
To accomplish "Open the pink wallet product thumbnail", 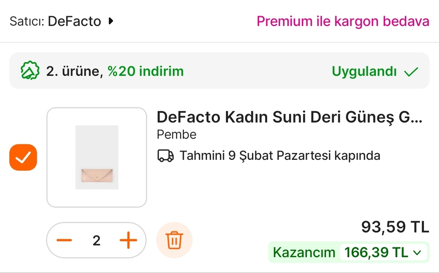I will pyautogui.click(x=96, y=157).
